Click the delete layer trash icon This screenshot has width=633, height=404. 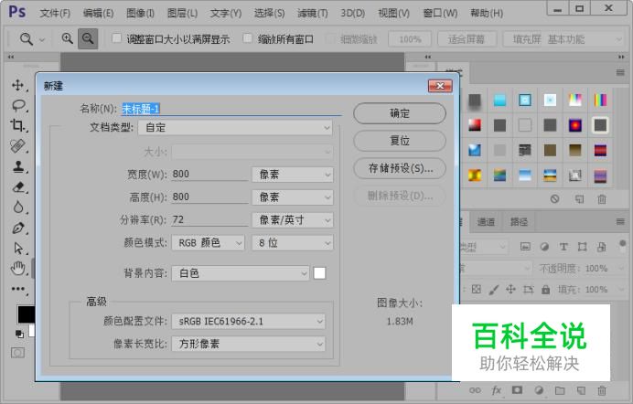coord(602,390)
